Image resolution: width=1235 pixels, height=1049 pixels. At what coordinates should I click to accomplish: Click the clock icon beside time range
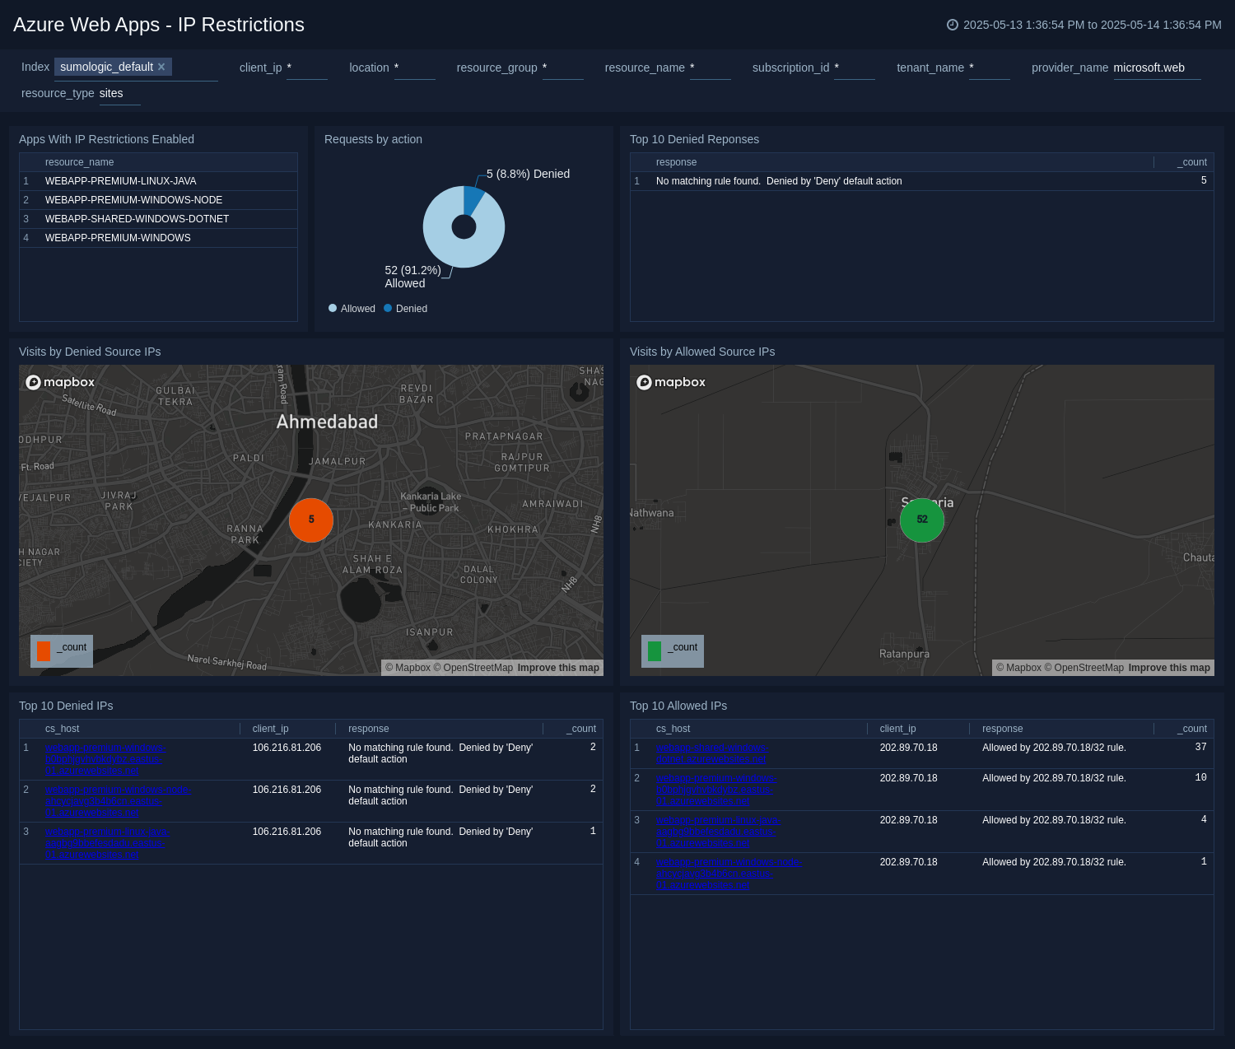953,25
